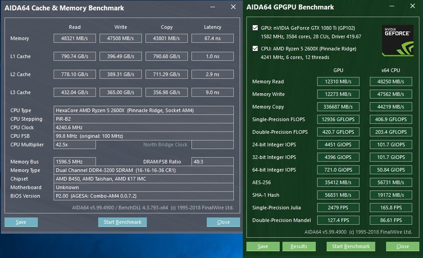This screenshot has width=423, height=258.
Task: Select CPU Memory Write 47562 MB/s
Action: tap(391, 94)
